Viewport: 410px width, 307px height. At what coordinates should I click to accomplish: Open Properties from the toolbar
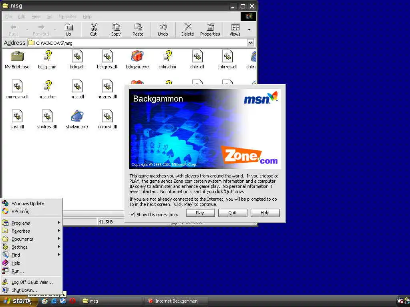[210, 30]
